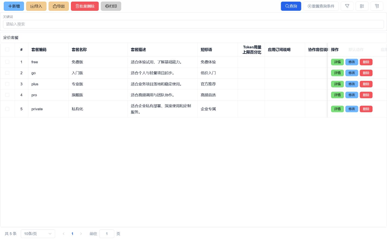Select the private plan checkbox
This screenshot has height=242, width=387.
7,109
